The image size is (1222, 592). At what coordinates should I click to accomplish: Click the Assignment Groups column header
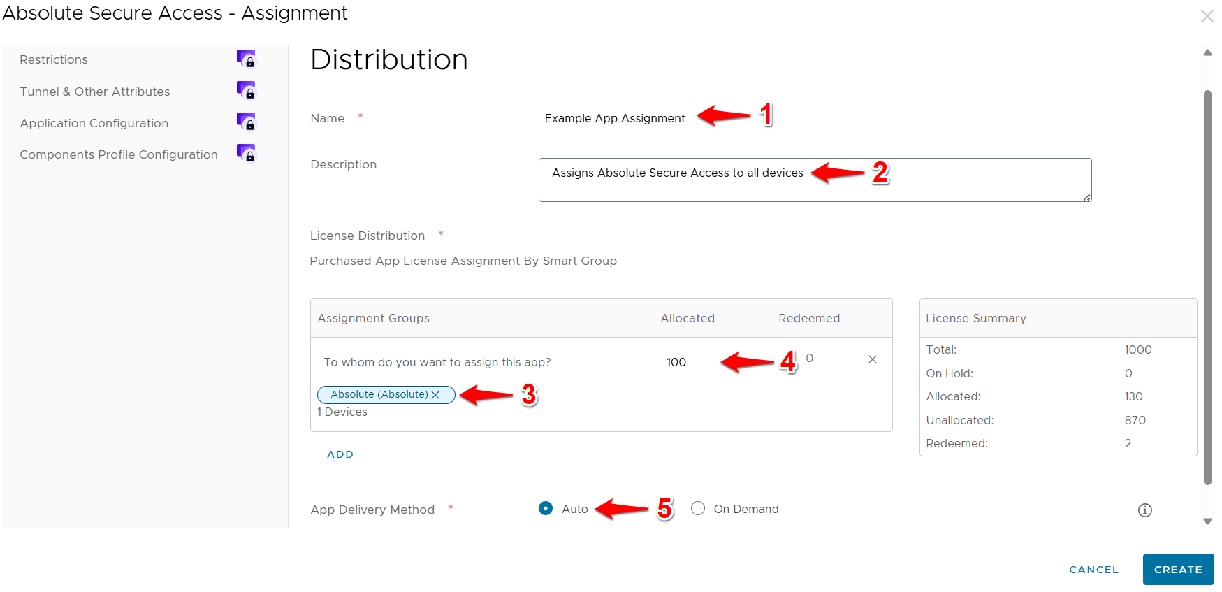pos(374,319)
